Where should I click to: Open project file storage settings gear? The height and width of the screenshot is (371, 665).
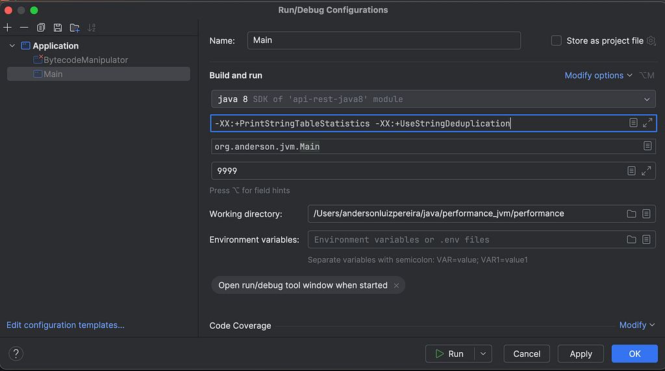651,41
